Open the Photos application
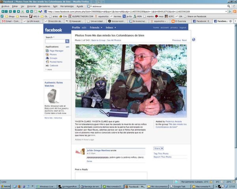Image resolution: width=237 pixels, height=189 pixels. click(x=51, y=54)
